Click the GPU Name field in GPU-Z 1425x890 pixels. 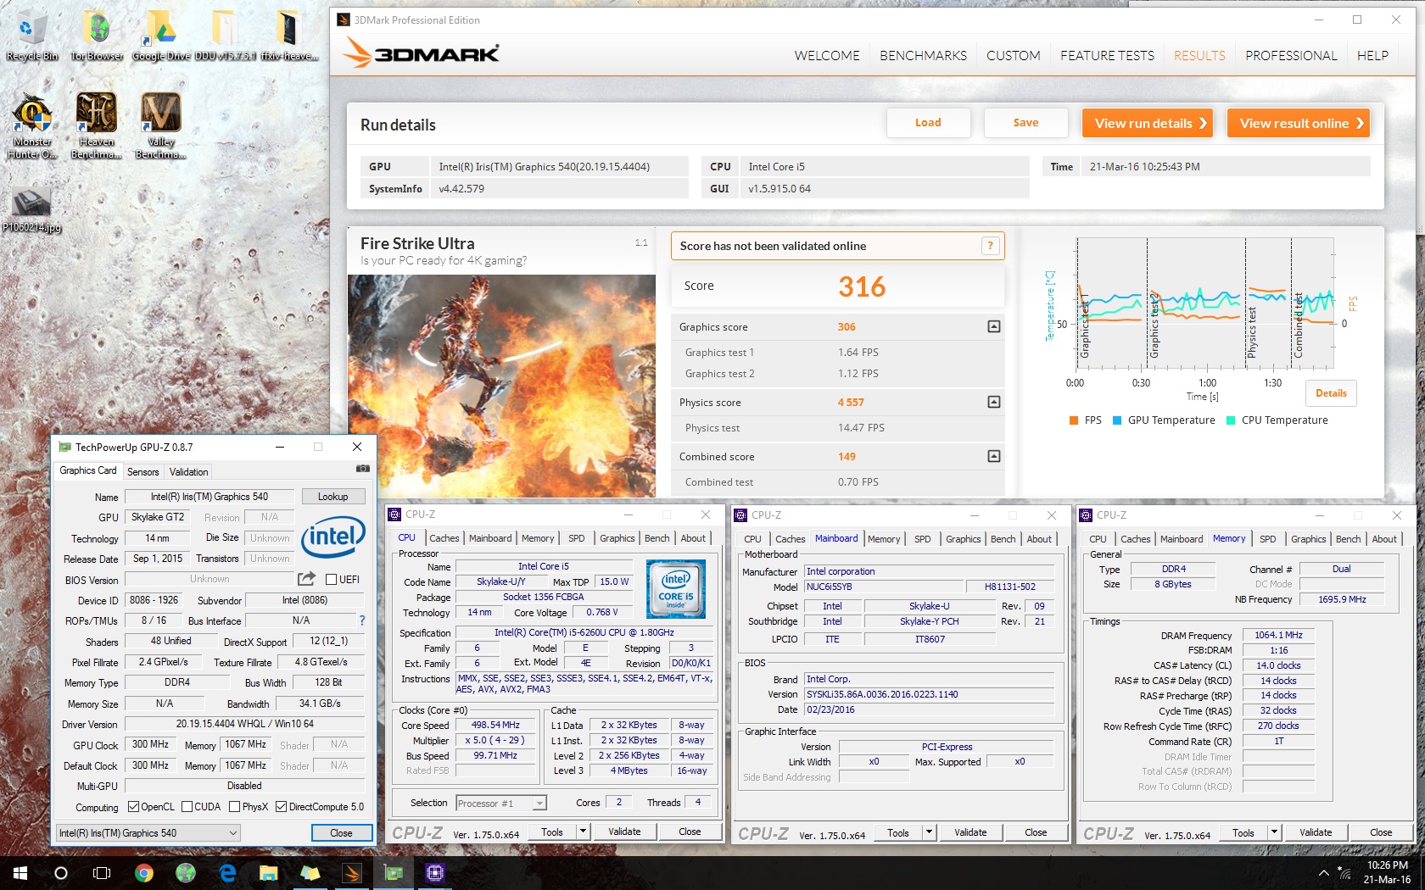coord(210,497)
